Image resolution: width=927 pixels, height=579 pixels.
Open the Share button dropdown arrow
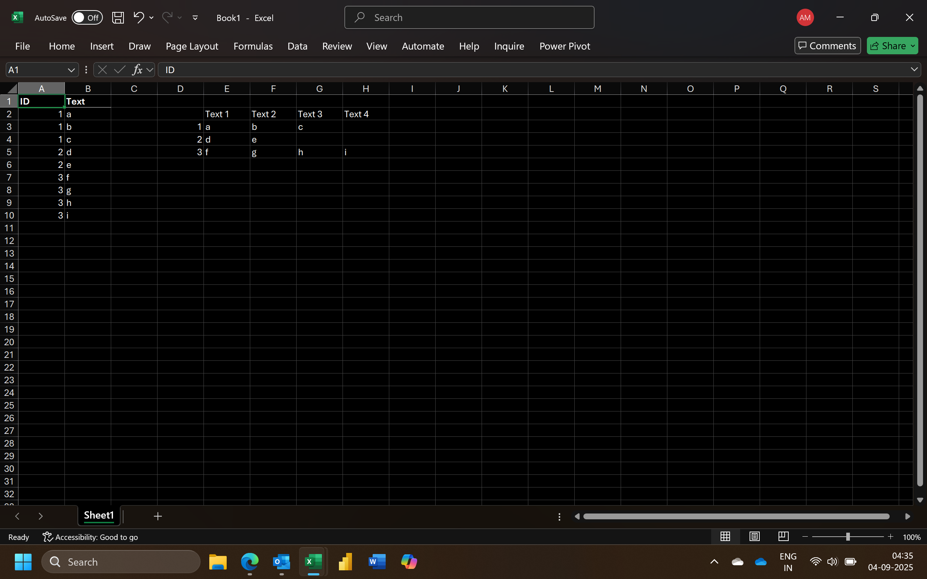(913, 46)
